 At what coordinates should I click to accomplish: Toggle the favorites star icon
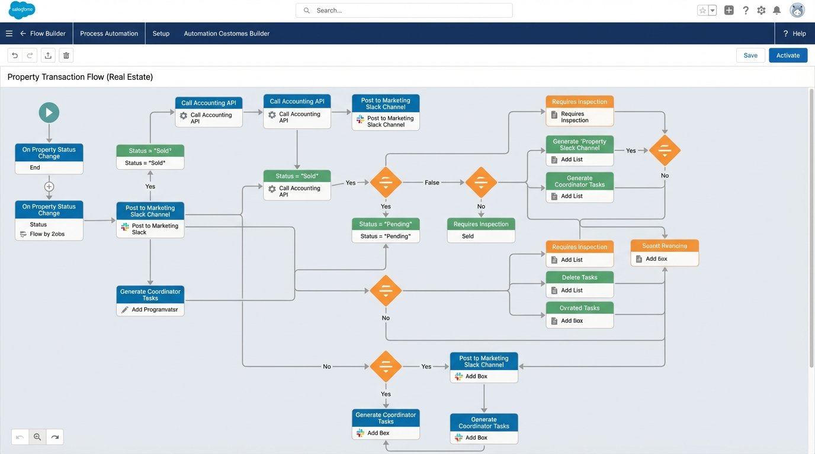701,9
